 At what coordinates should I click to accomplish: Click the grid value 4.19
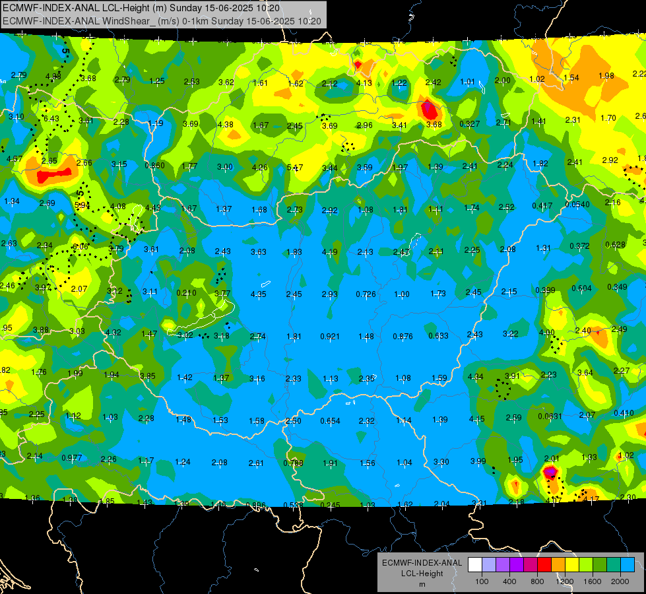tap(329, 251)
